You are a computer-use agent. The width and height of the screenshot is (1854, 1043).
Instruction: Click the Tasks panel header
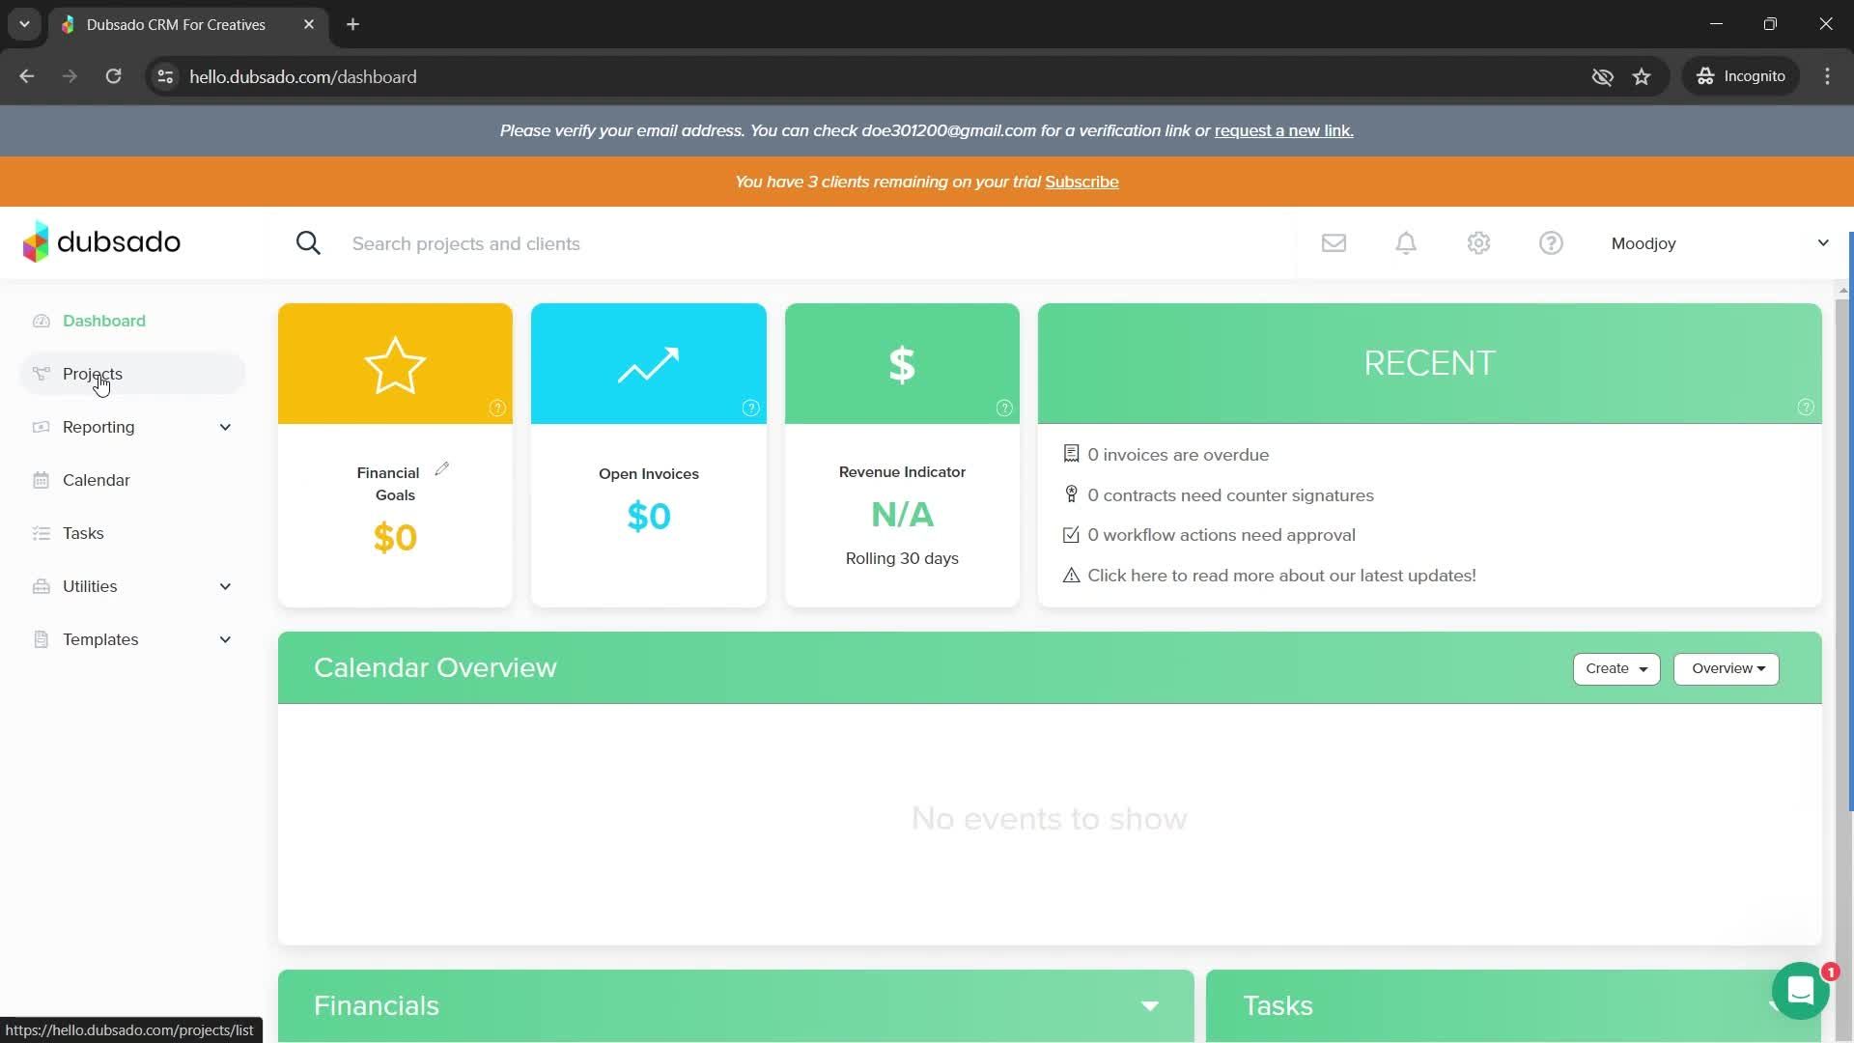(x=1514, y=1005)
